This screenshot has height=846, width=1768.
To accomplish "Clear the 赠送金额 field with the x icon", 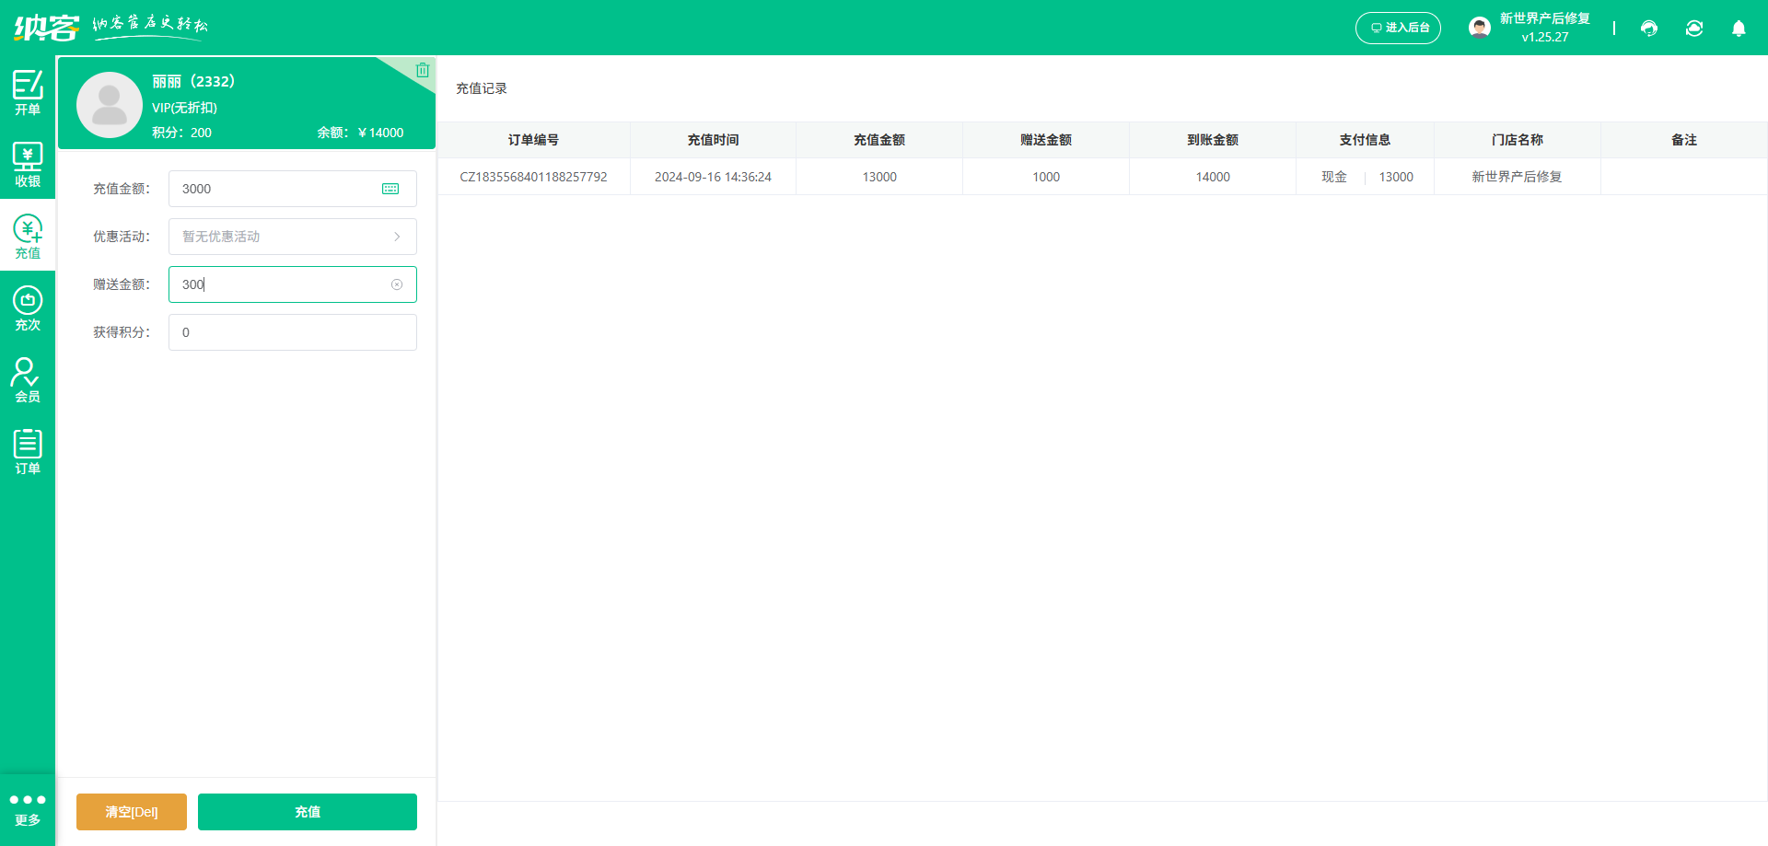I will tap(397, 284).
